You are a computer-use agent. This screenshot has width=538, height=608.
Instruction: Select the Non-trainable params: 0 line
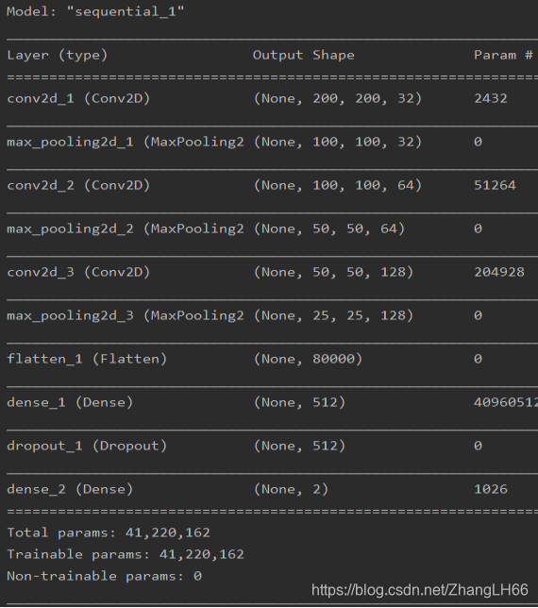coord(104,576)
